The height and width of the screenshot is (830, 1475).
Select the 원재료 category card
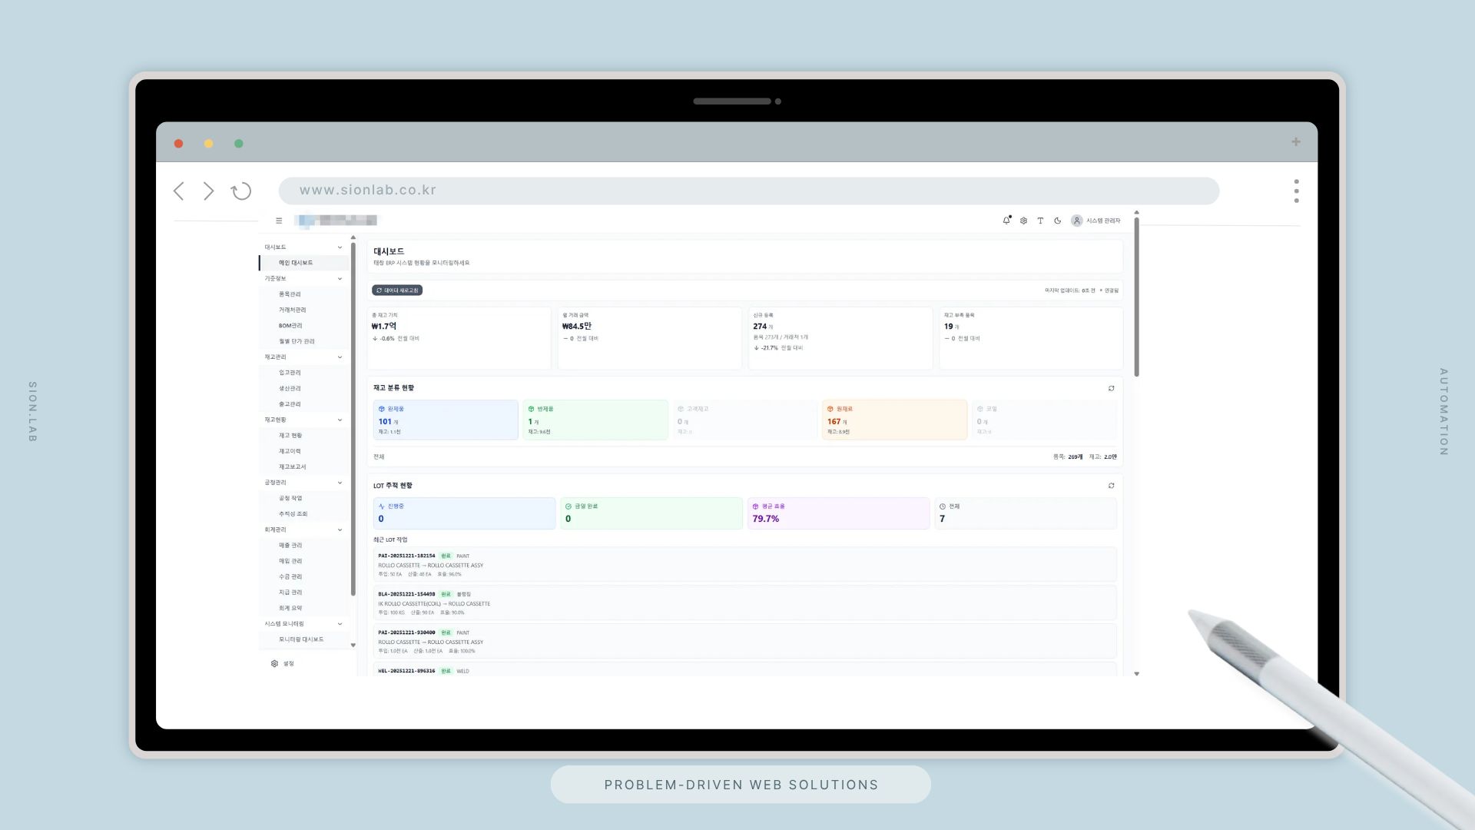[893, 420]
